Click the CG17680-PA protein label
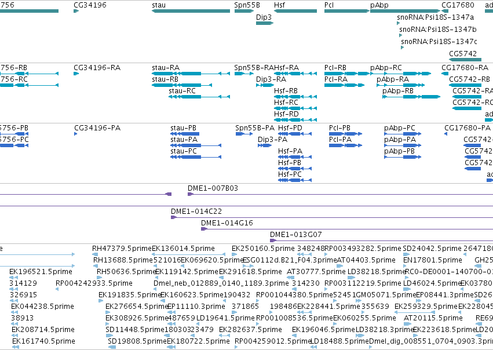The width and height of the screenshot is (493, 350). 467,128
